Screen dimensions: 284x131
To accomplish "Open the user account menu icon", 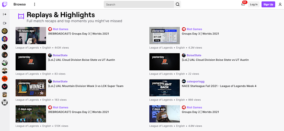I will tap(280, 5).
